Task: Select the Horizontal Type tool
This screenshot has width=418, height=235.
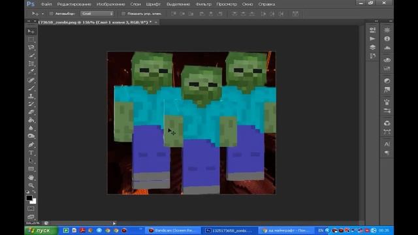Action: [31, 153]
